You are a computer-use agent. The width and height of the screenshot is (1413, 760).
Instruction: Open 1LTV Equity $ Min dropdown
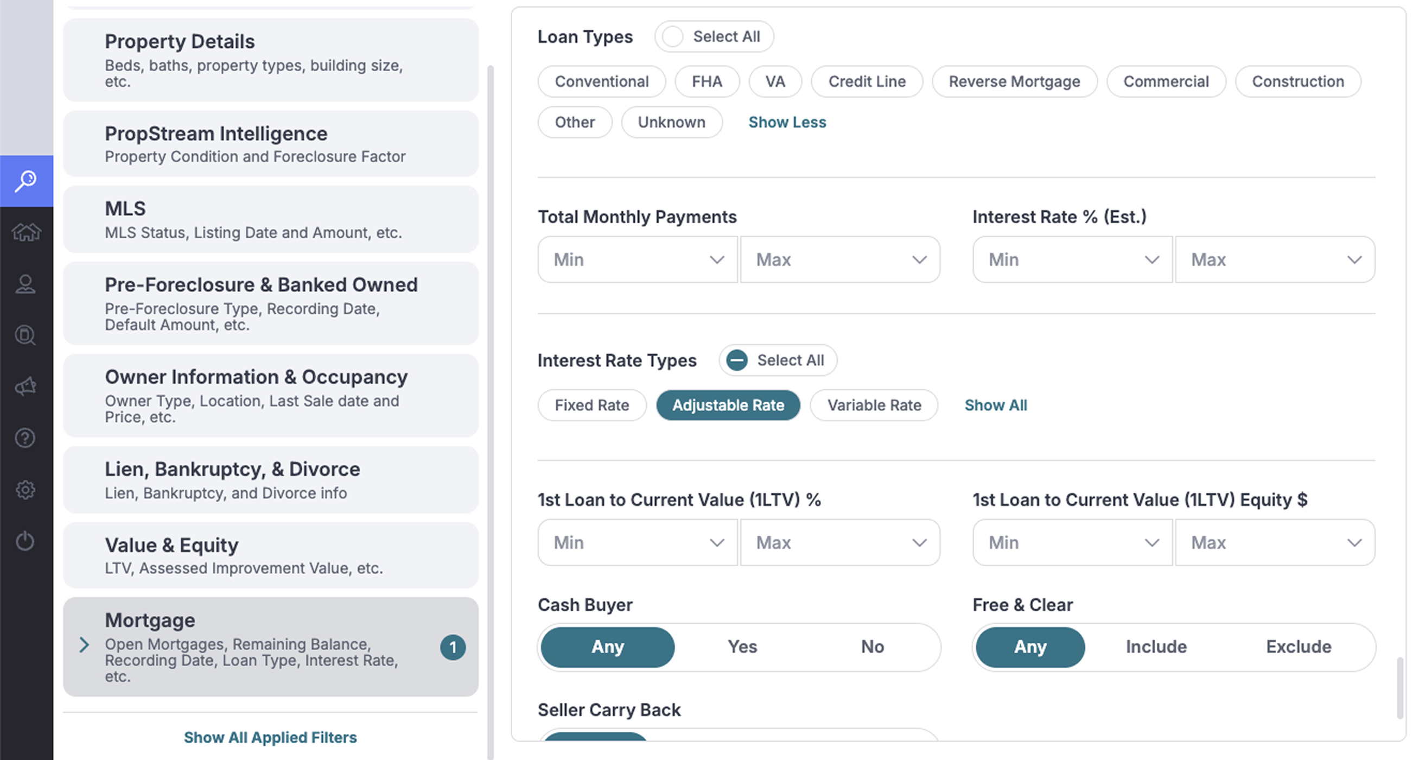[1072, 543]
